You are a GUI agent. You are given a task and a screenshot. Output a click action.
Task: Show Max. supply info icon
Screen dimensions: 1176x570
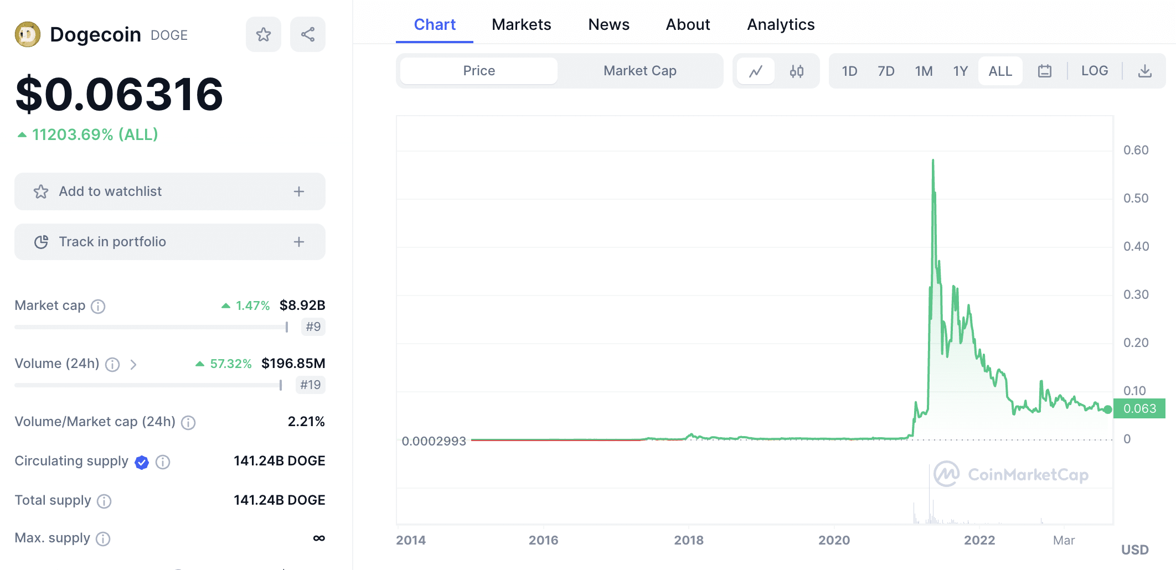coord(103,538)
